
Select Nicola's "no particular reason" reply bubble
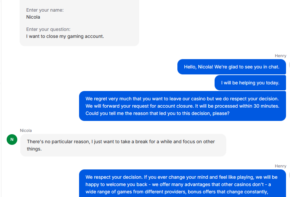coord(123,145)
